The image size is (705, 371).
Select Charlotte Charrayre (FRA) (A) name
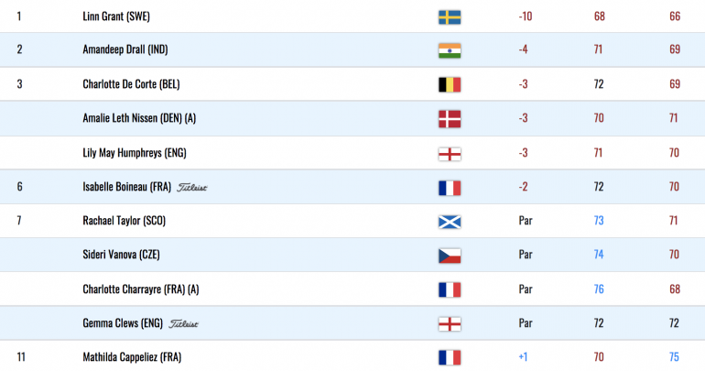click(x=141, y=289)
